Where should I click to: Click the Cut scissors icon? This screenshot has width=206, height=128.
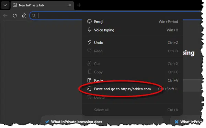[89, 63]
